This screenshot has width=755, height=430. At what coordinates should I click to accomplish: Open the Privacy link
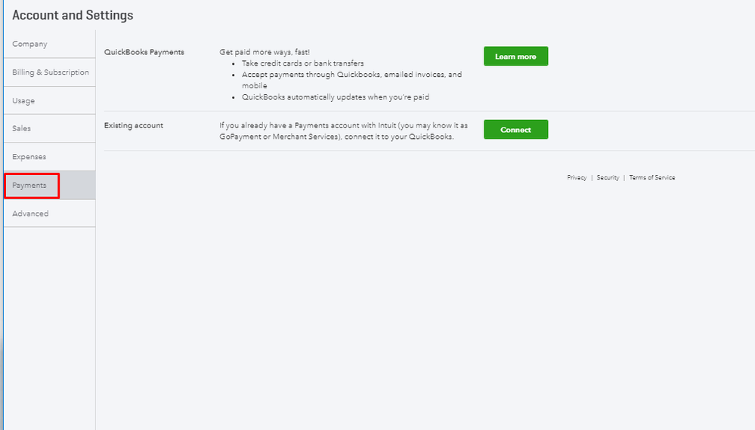[577, 178]
